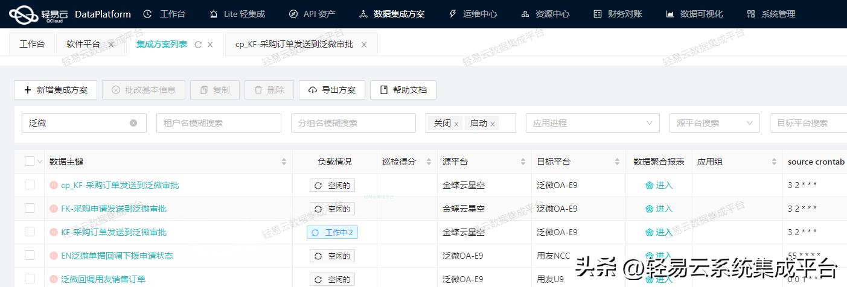Open the 工作台 top menu

click(165, 14)
